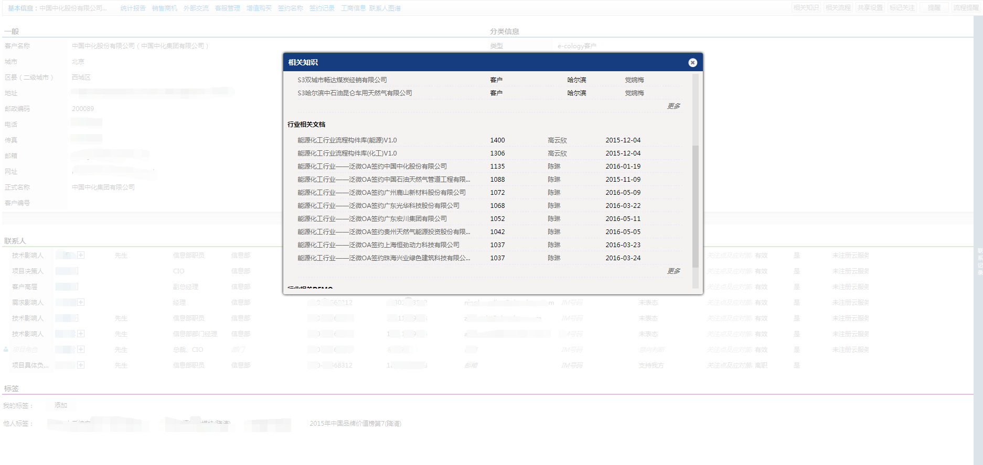Click e-cology客户 type value
This screenshot has width=983, height=465.
pos(577,46)
